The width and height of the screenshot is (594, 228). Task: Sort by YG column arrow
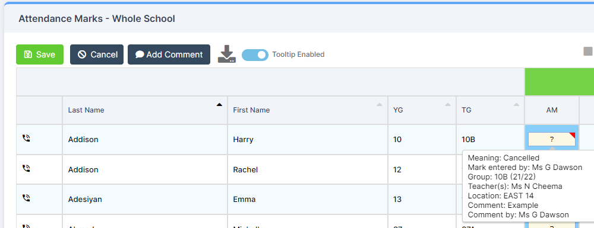pos(448,105)
